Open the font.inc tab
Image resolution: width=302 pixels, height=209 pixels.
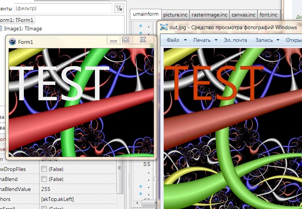pos(268,15)
